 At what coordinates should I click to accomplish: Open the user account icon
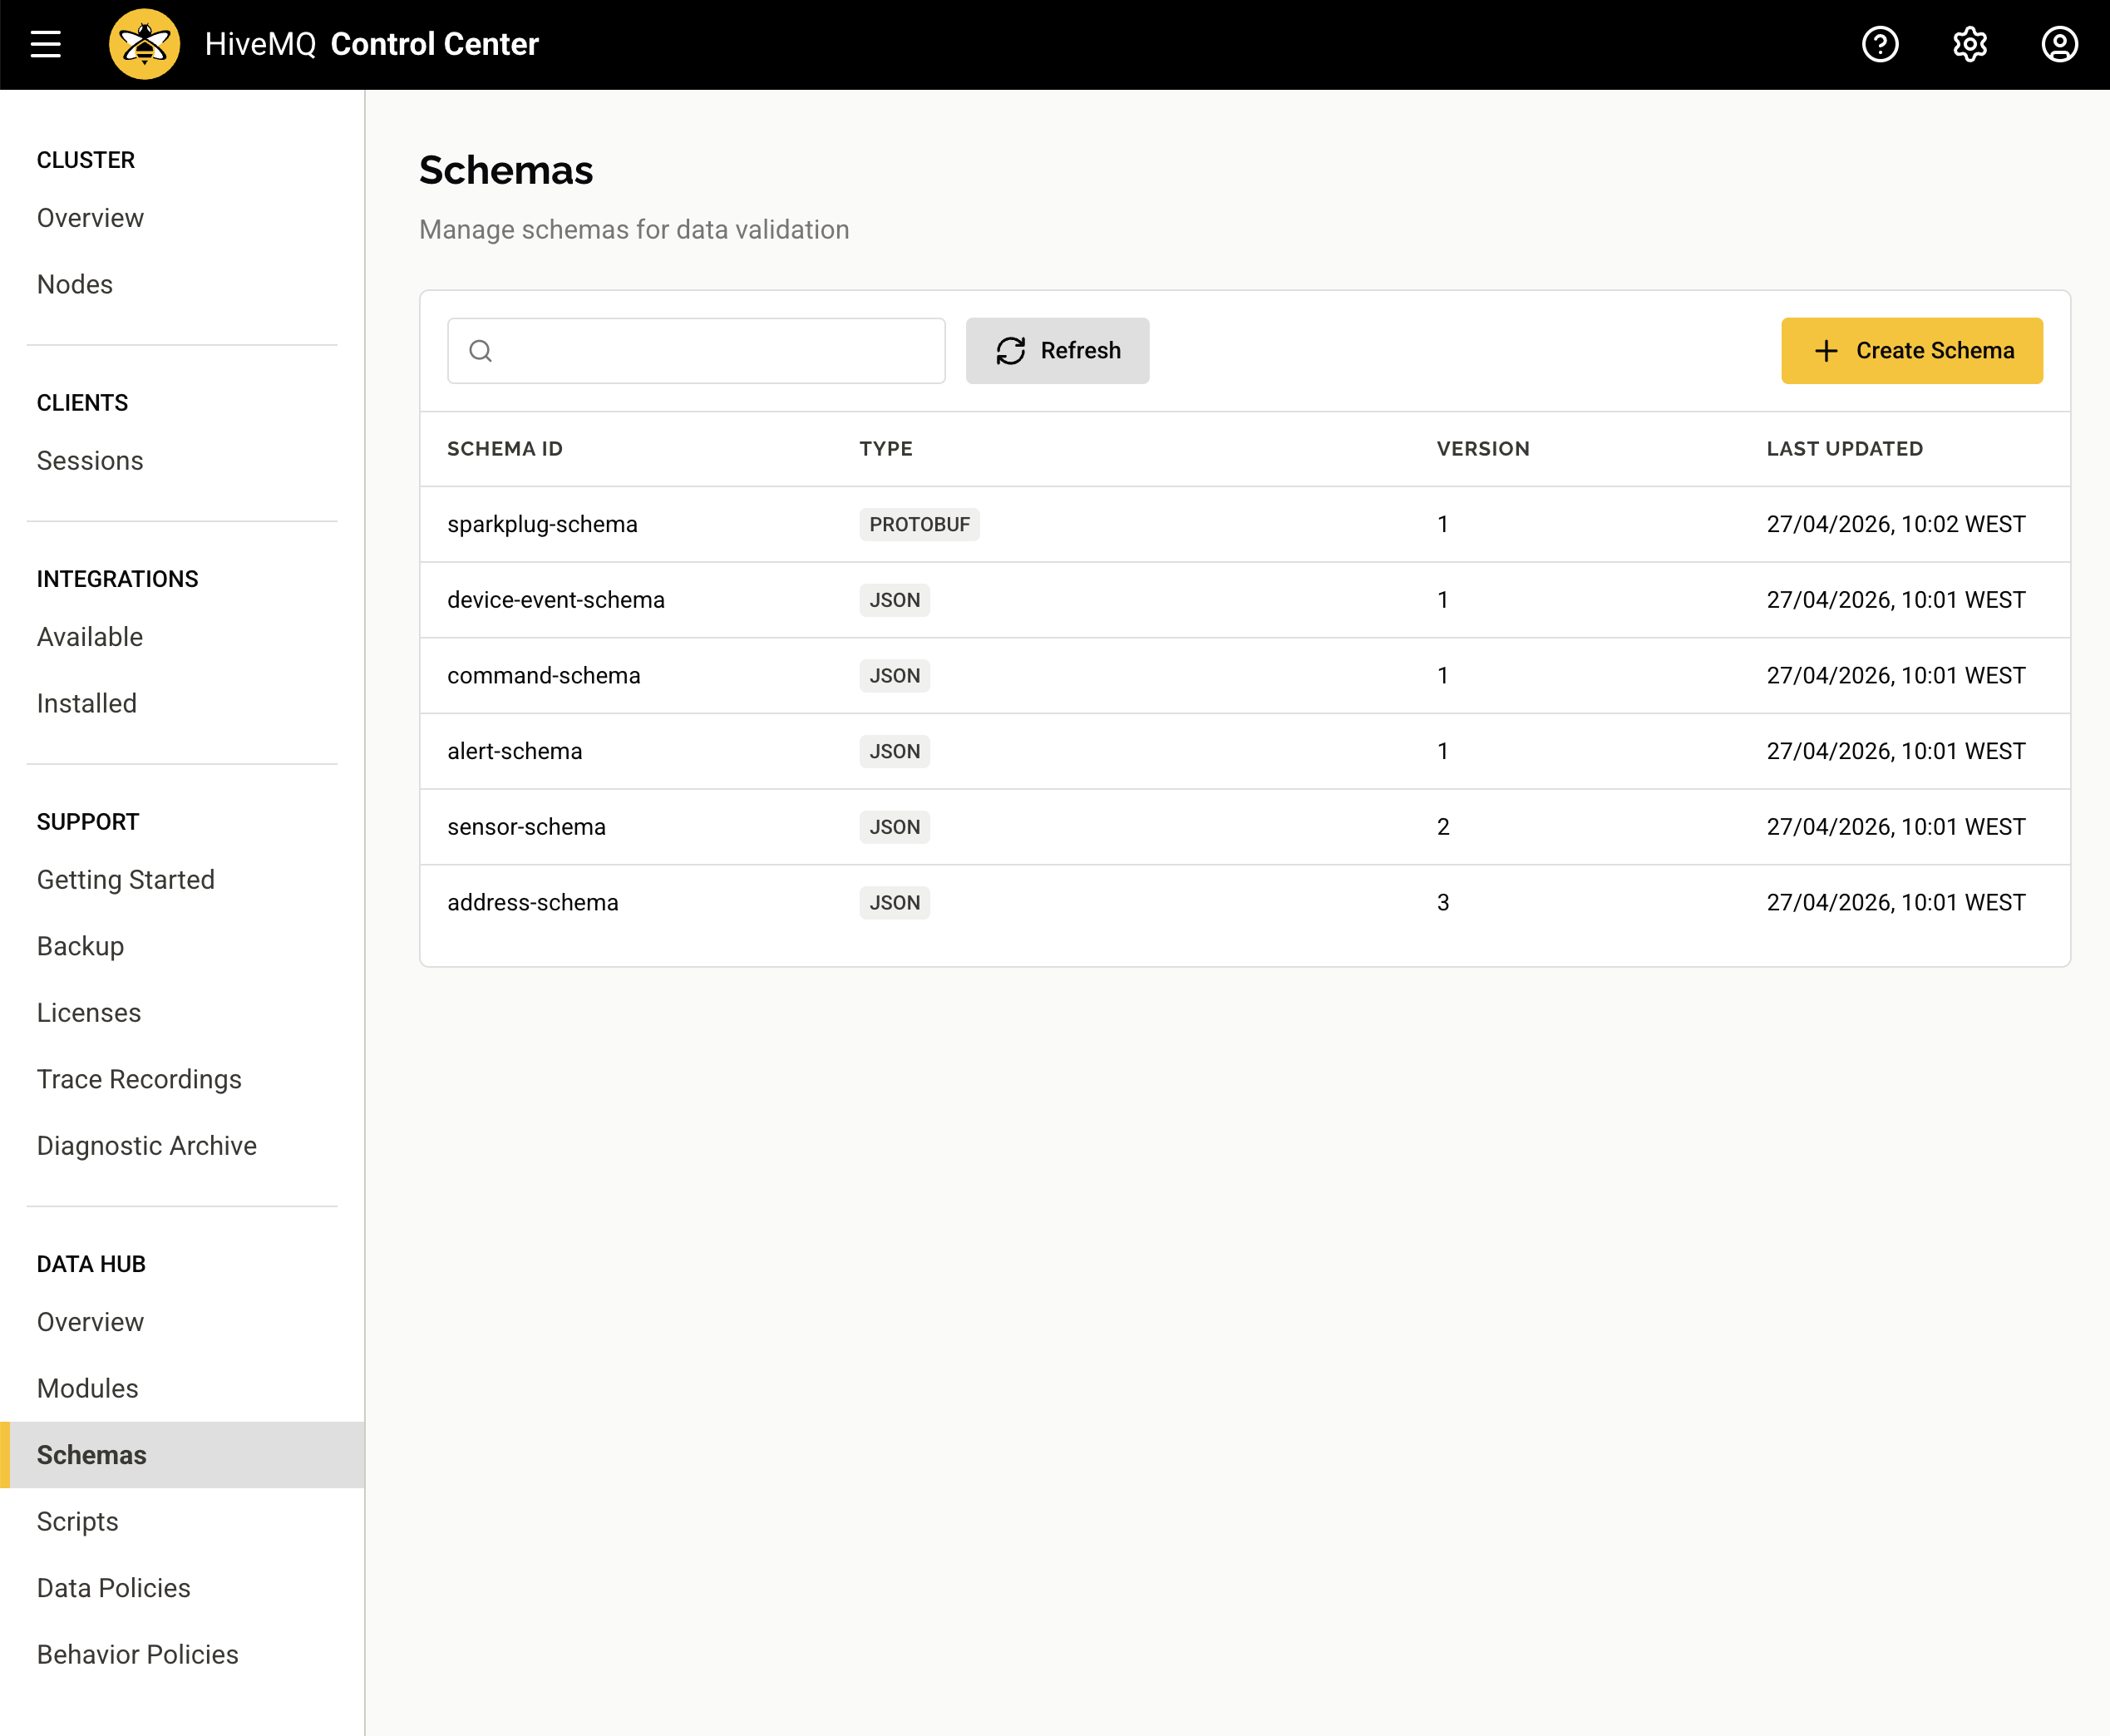point(2060,44)
